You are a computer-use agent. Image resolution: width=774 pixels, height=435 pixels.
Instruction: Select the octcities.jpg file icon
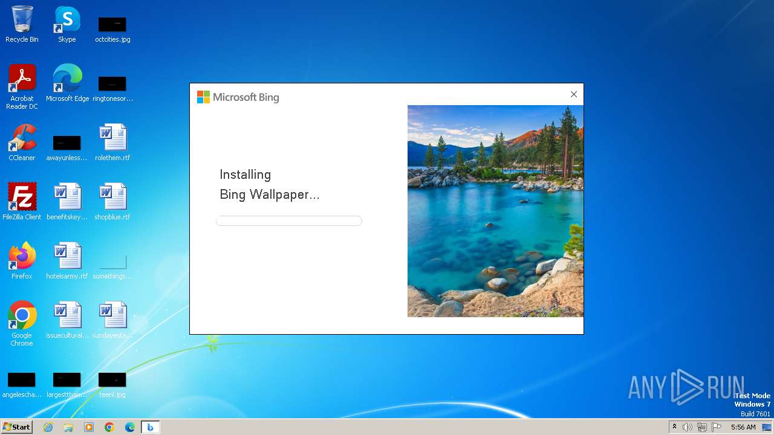coord(112,29)
